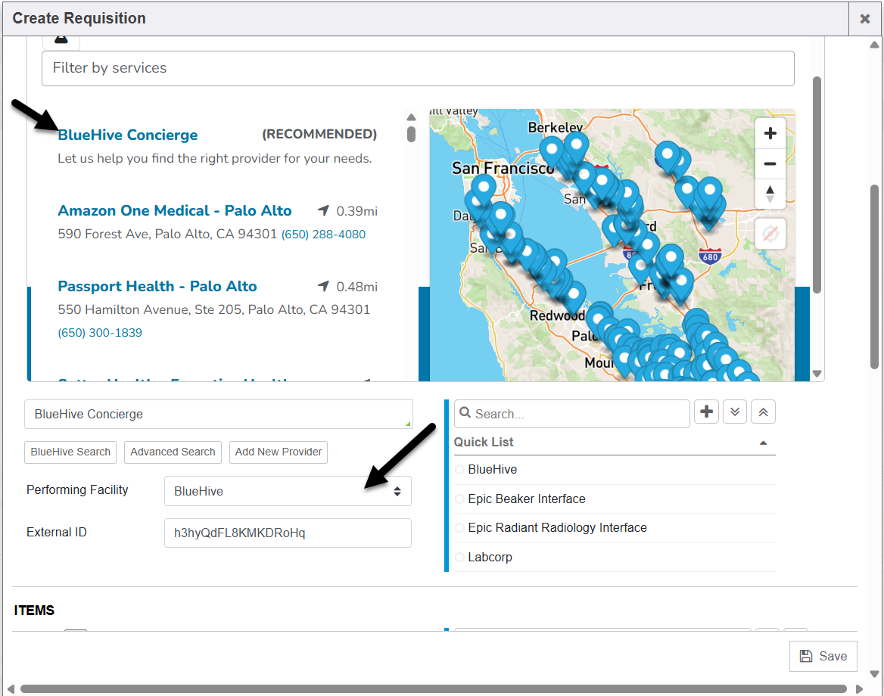
Task: Collapse all lists with double chevron up
Action: [x=764, y=412]
